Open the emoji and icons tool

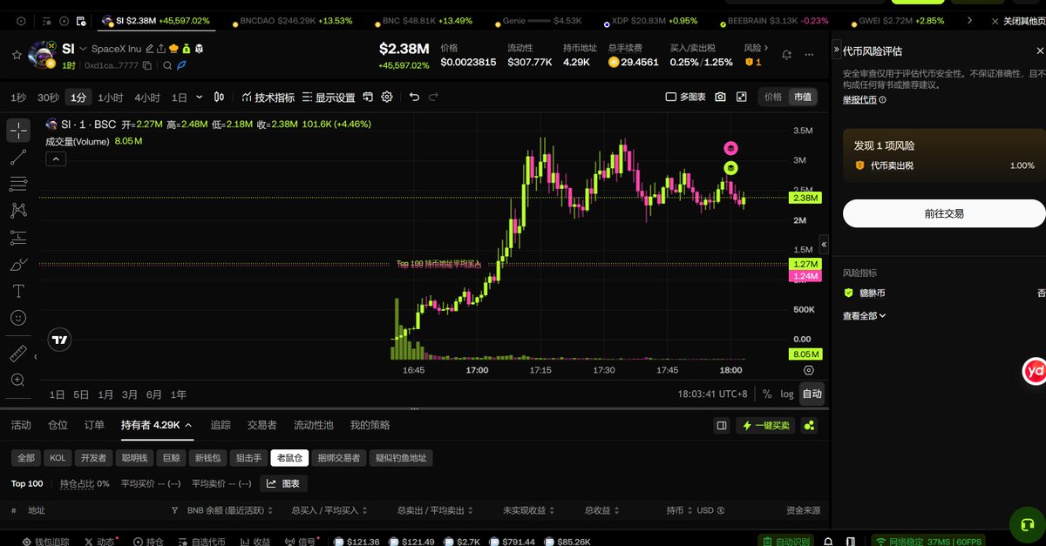click(x=18, y=318)
